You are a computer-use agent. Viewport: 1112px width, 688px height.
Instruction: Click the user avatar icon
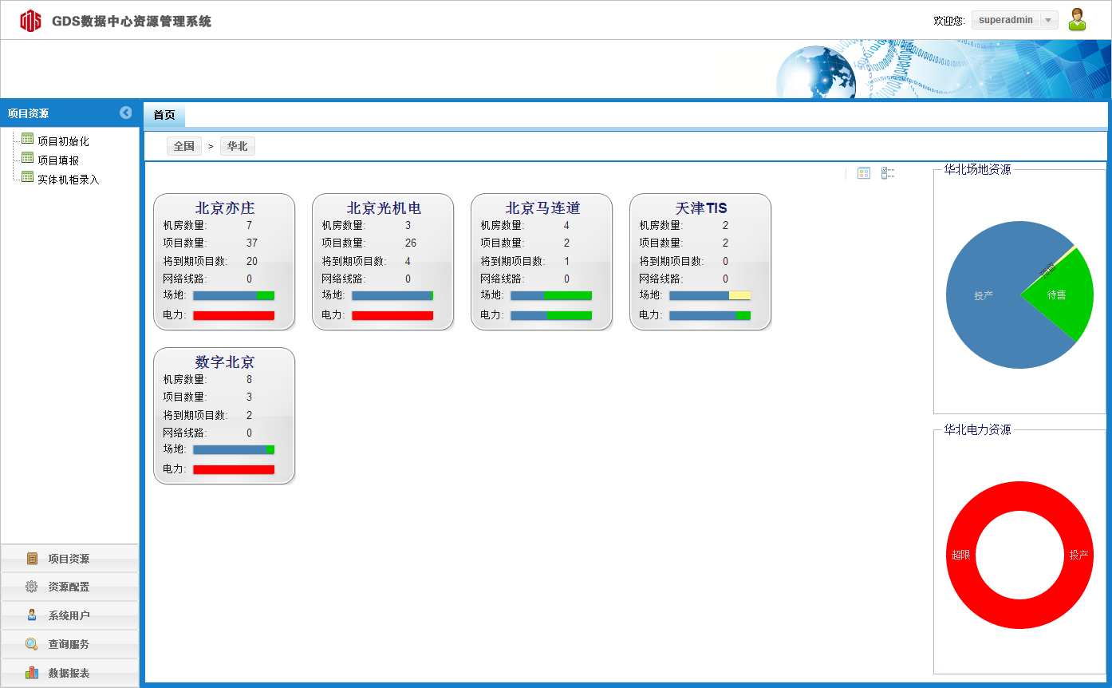[x=1077, y=20]
